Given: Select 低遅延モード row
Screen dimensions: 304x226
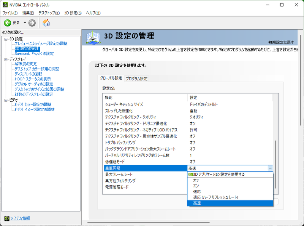Looking at the screenshot, I should [188, 162].
